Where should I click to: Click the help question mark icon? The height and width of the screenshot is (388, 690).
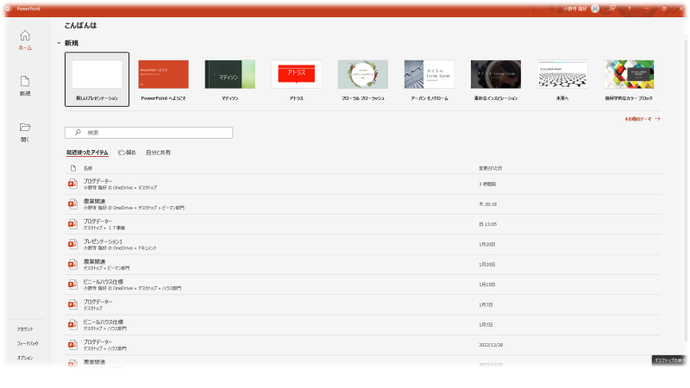tap(630, 8)
